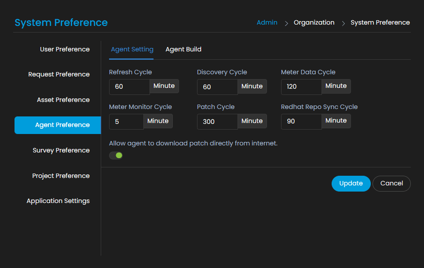
Task: Go to Request Preference section
Action: click(59, 74)
